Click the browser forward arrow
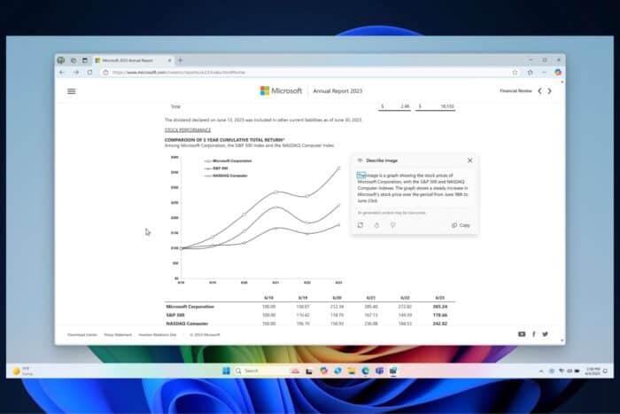This screenshot has height=414, width=620. (76, 73)
